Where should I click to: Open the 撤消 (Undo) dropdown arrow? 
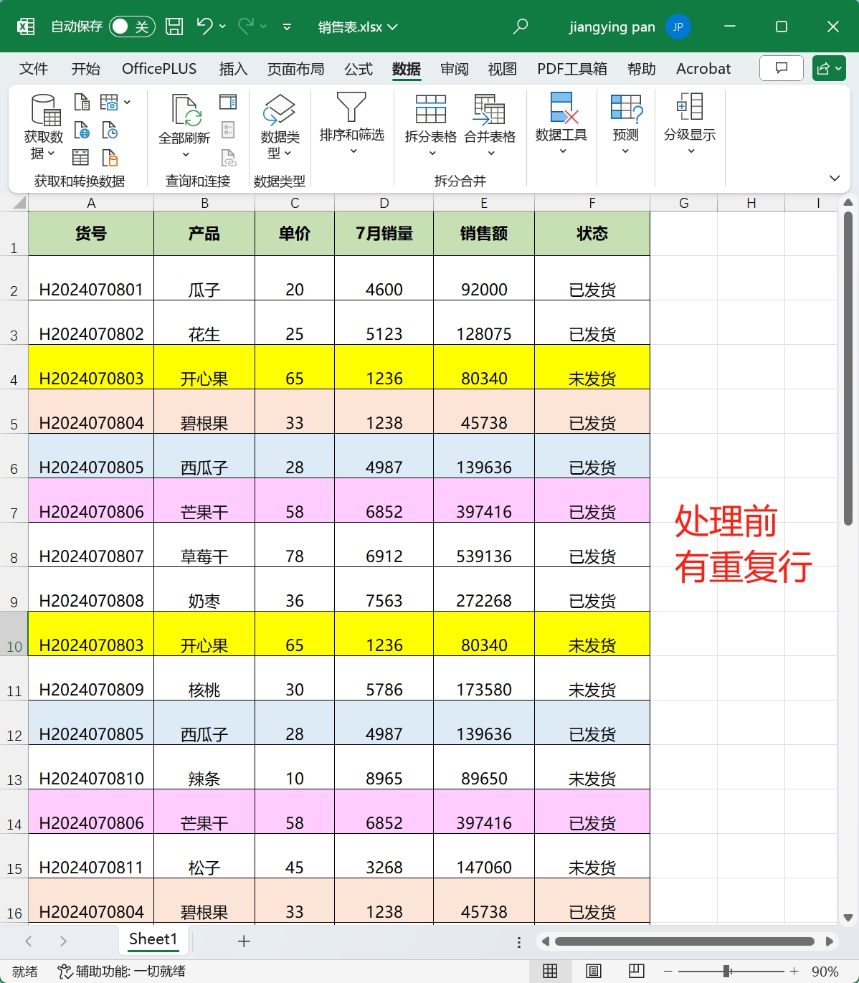pyautogui.click(x=222, y=26)
